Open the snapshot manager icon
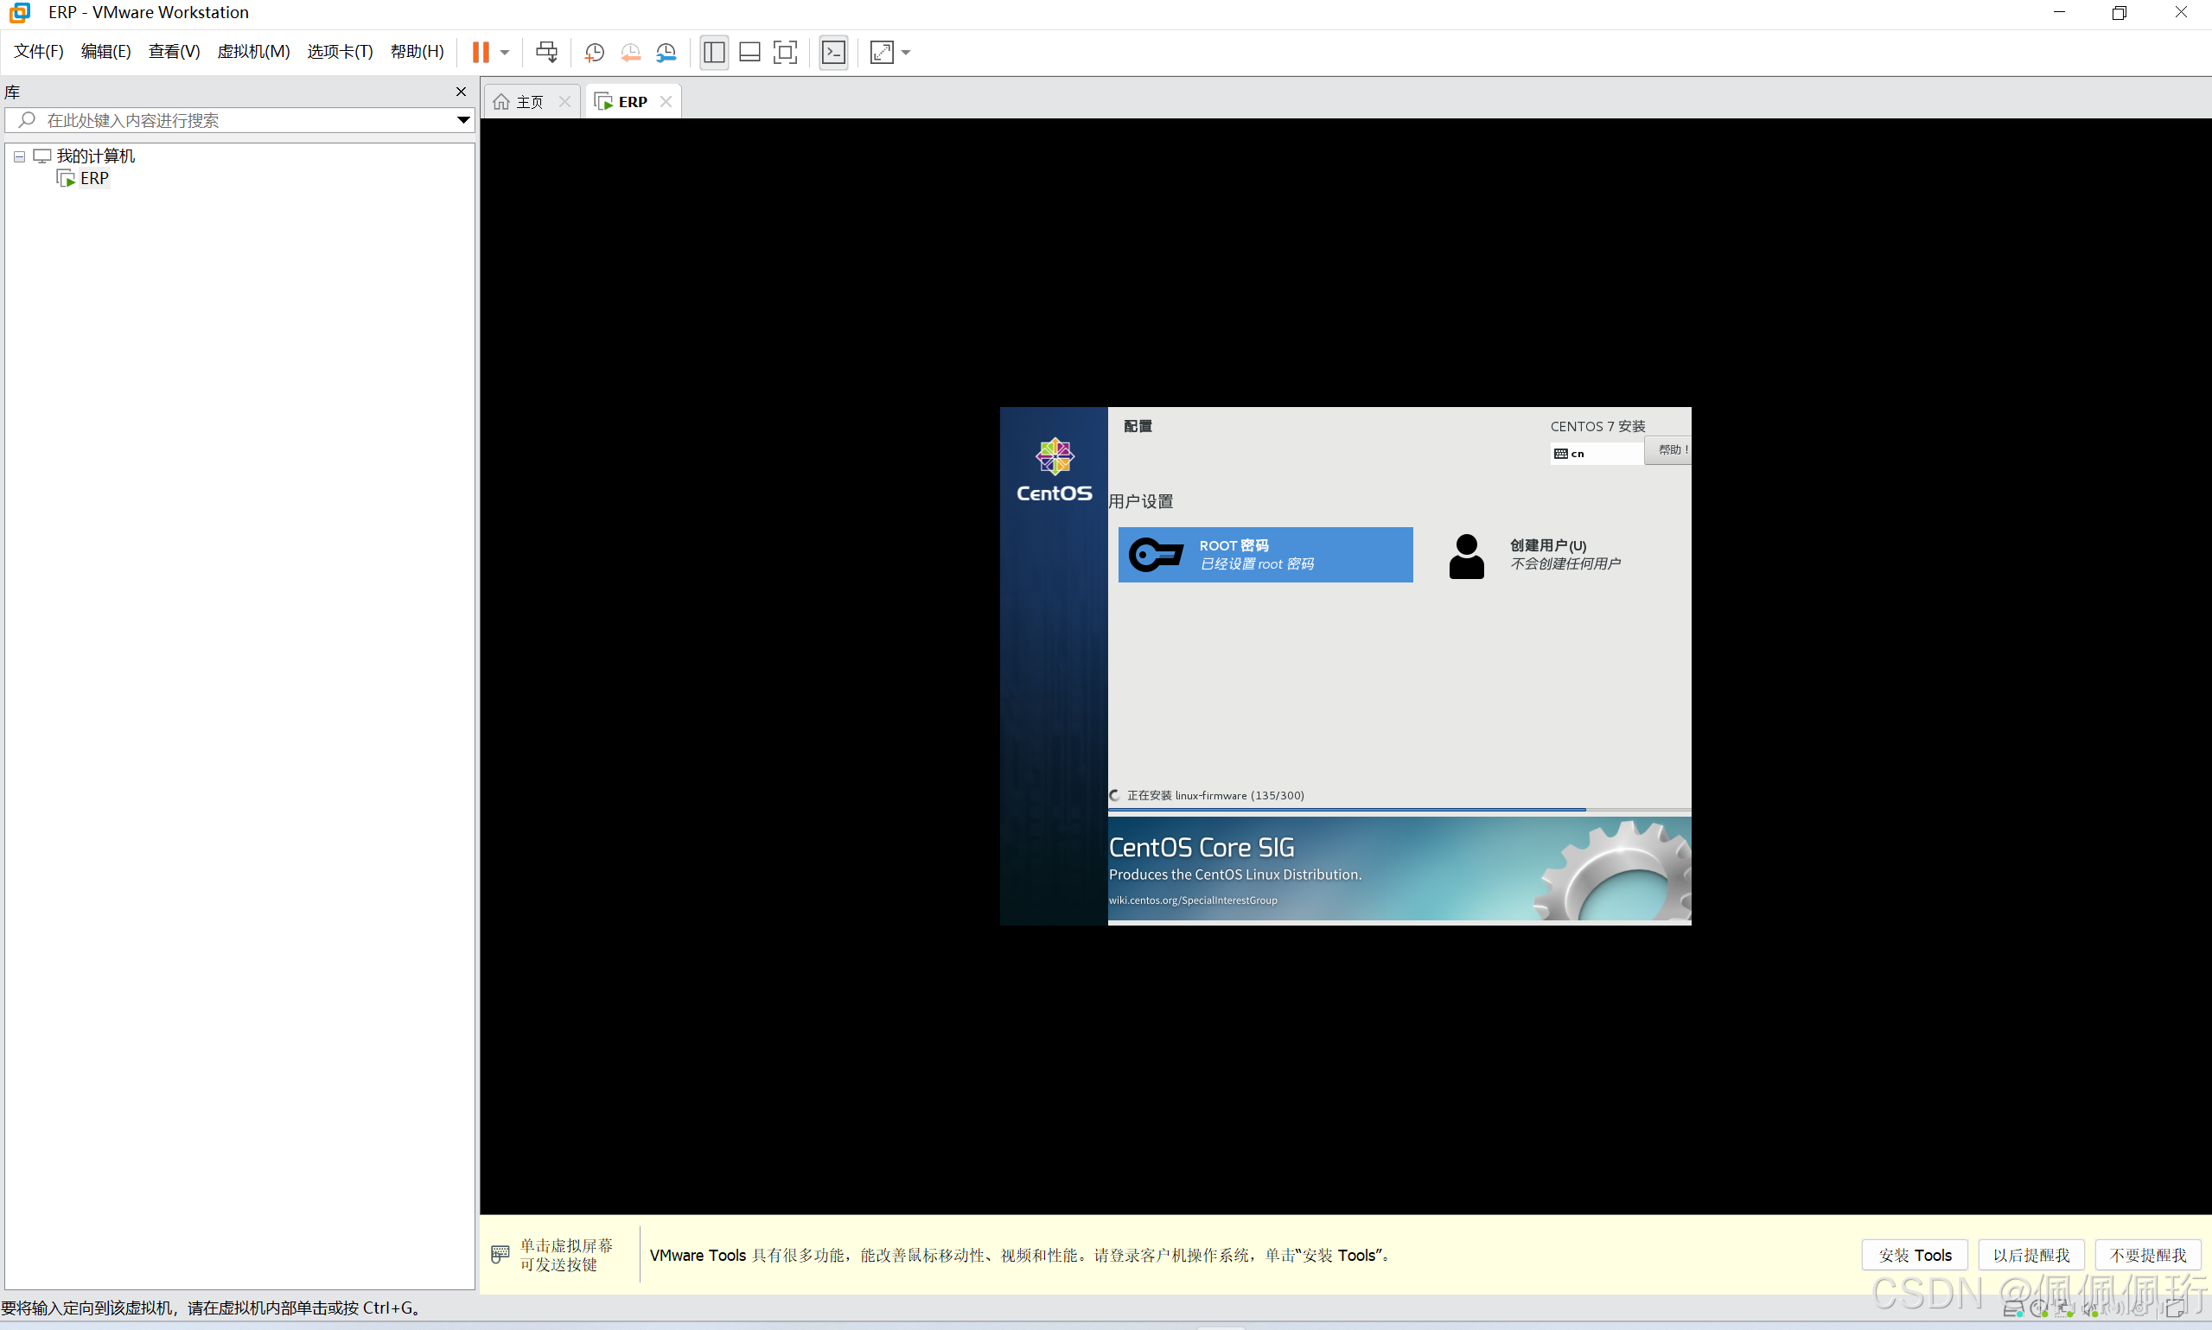This screenshot has width=2212, height=1330. pyautogui.click(x=666, y=52)
